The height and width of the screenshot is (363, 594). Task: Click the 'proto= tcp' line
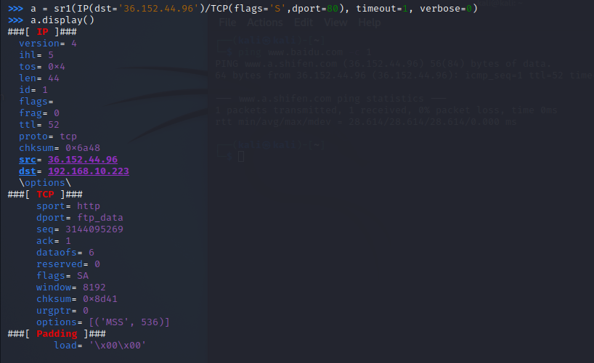(48, 136)
